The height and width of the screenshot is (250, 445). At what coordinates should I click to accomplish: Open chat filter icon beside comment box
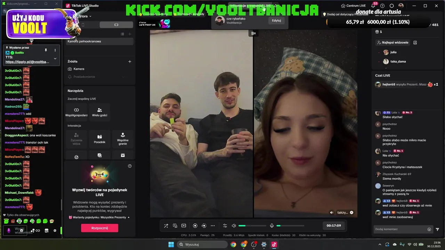437,229
